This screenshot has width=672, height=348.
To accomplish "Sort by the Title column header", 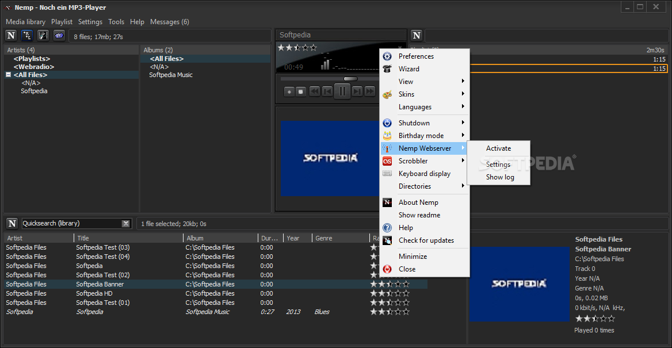I will (128, 238).
